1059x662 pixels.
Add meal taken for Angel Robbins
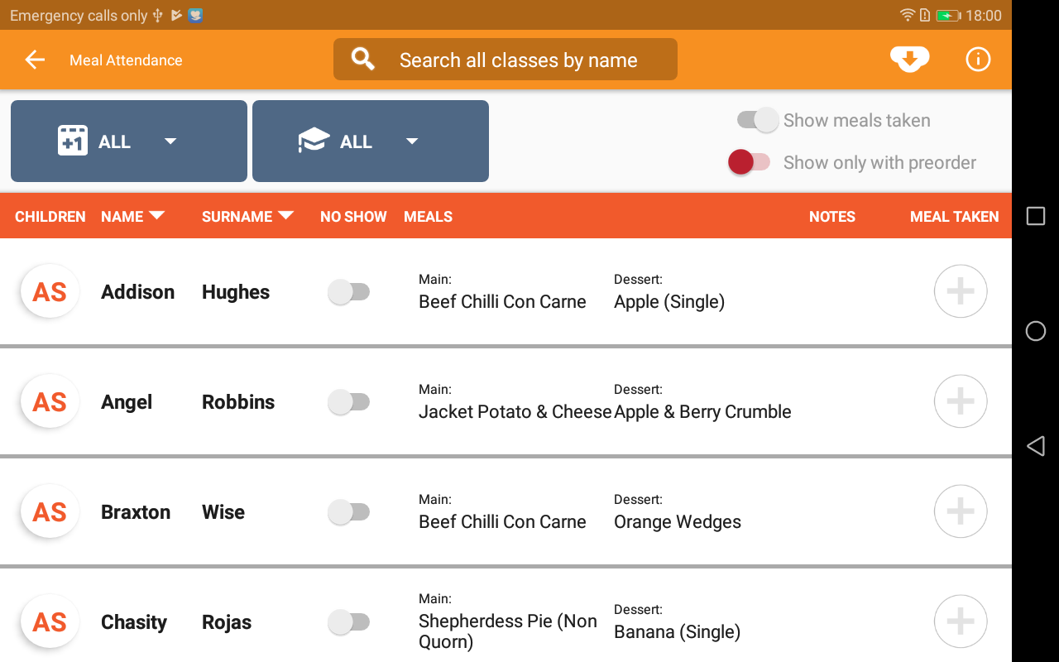pos(960,401)
